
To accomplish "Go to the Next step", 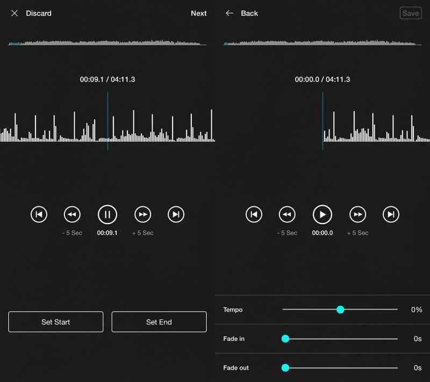I will 198,13.
